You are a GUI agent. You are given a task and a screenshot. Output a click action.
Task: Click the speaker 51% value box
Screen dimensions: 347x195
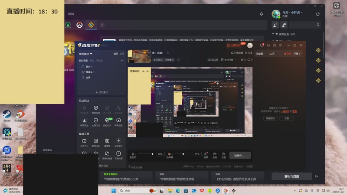[x=197, y=154]
